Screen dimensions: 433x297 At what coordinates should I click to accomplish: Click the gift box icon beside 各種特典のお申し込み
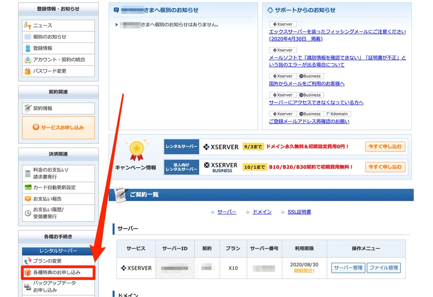click(27, 272)
